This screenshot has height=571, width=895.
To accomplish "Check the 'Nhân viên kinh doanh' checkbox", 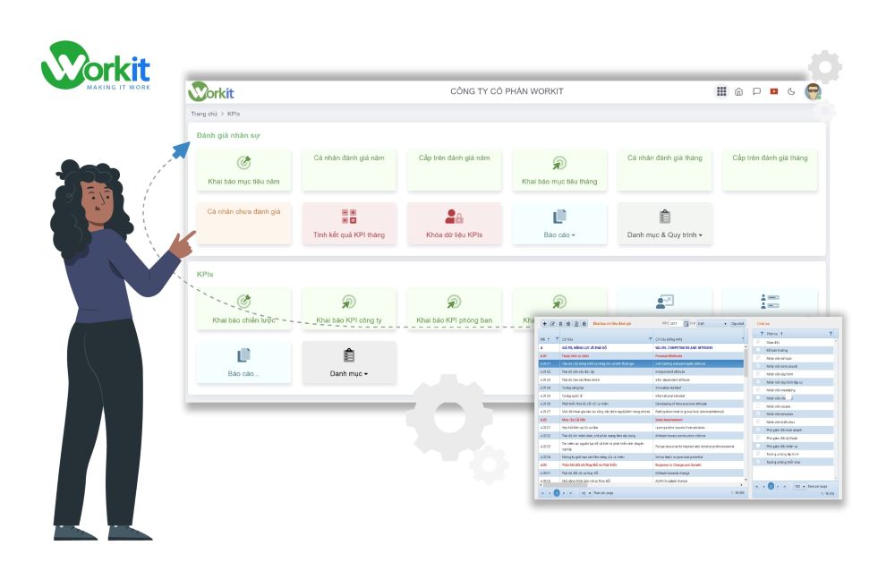I will tap(757, 366).
